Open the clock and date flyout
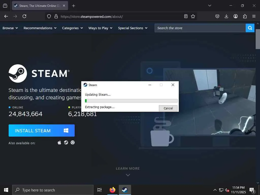Screen dimensions: 260x195 pyautogui.click(x=238, y=190)
